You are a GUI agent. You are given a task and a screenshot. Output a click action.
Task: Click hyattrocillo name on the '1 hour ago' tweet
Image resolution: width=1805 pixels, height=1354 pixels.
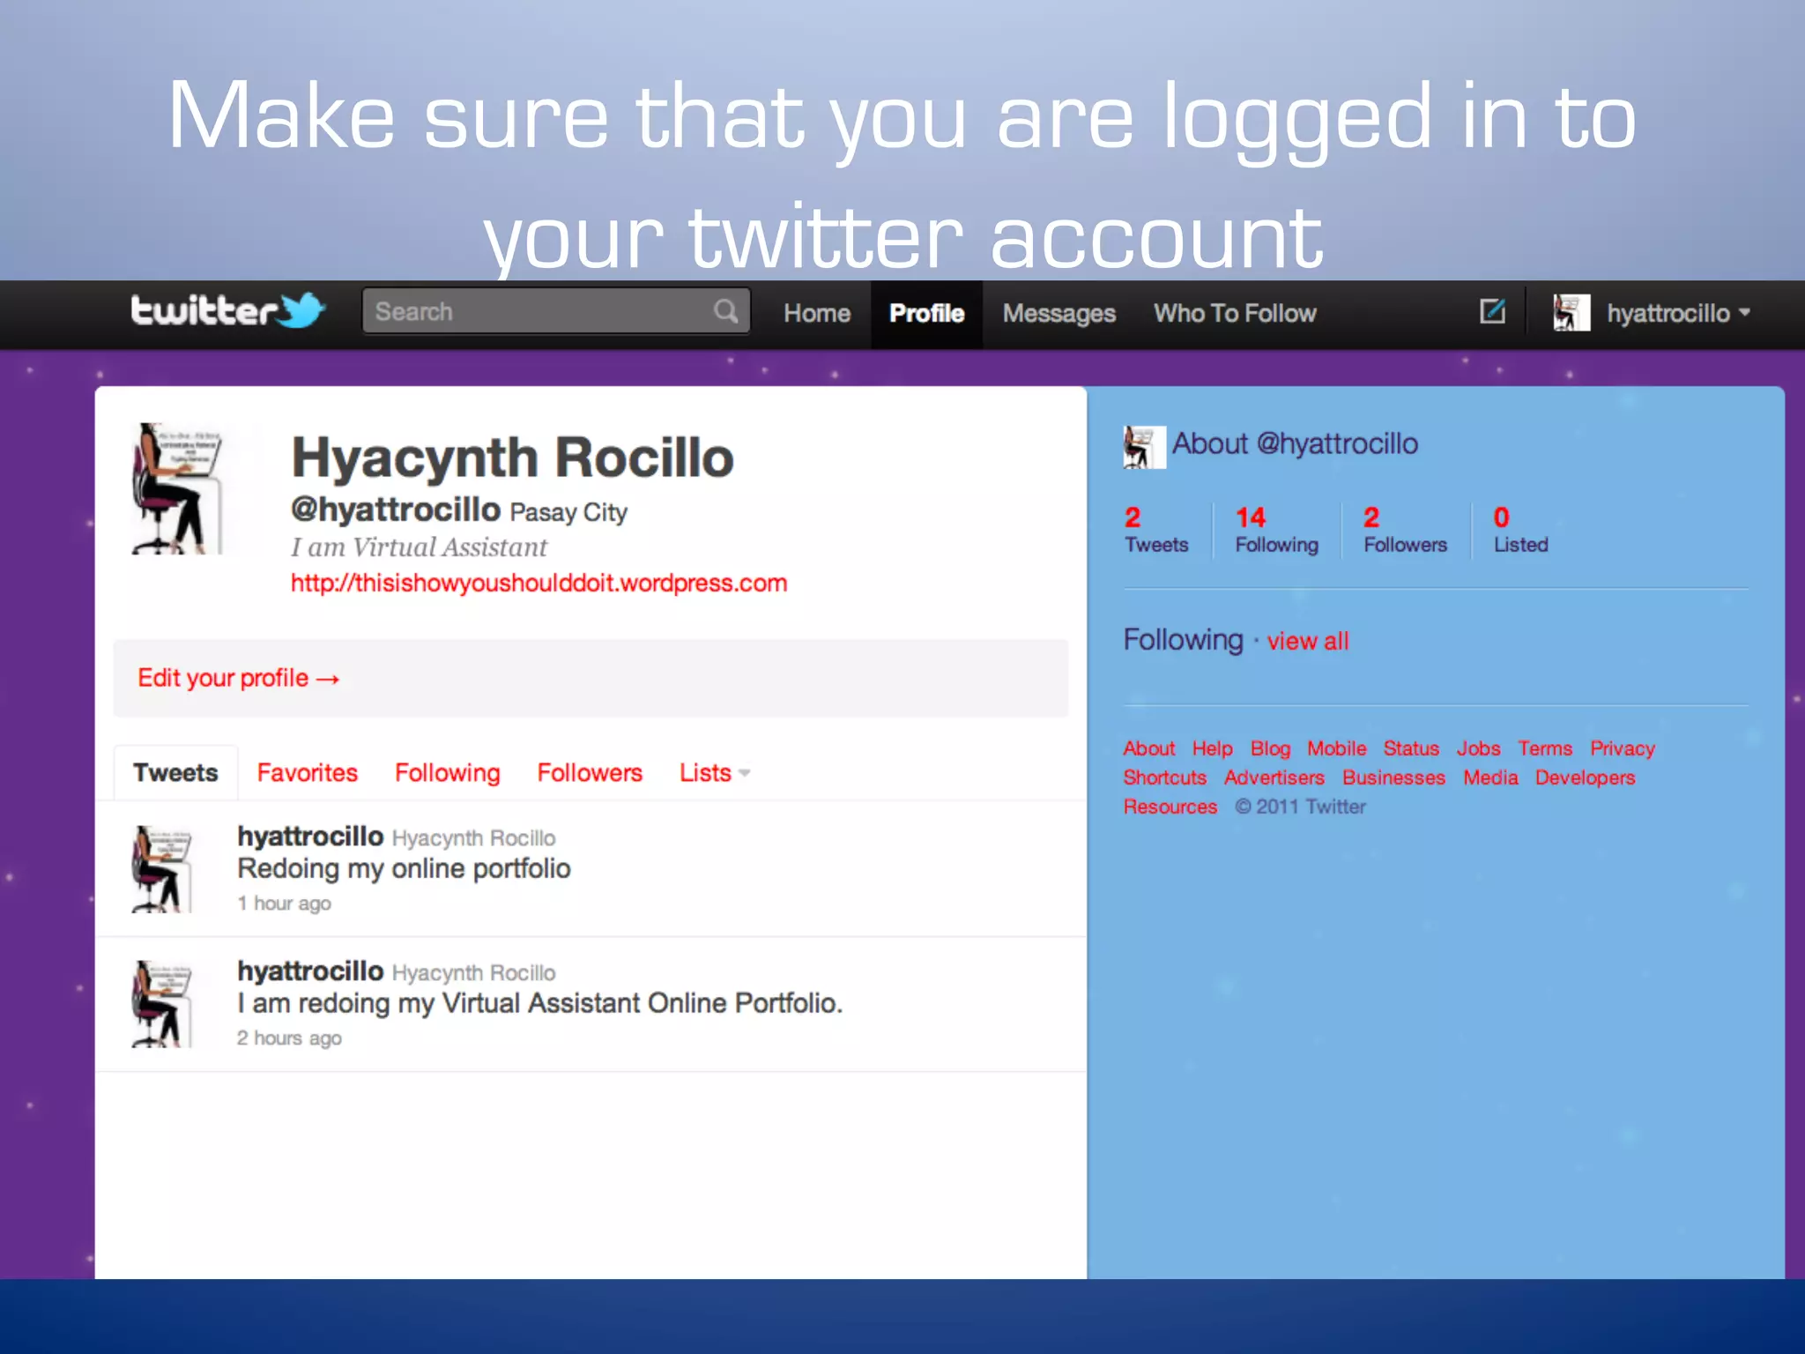(x=310, y=836)
